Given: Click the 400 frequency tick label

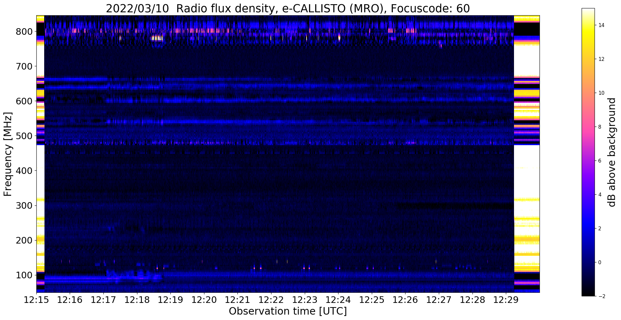Looking at the screenshot, I should pos(24,171).
